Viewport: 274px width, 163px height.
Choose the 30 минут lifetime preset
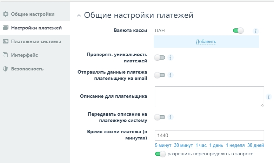pos(183,145)
